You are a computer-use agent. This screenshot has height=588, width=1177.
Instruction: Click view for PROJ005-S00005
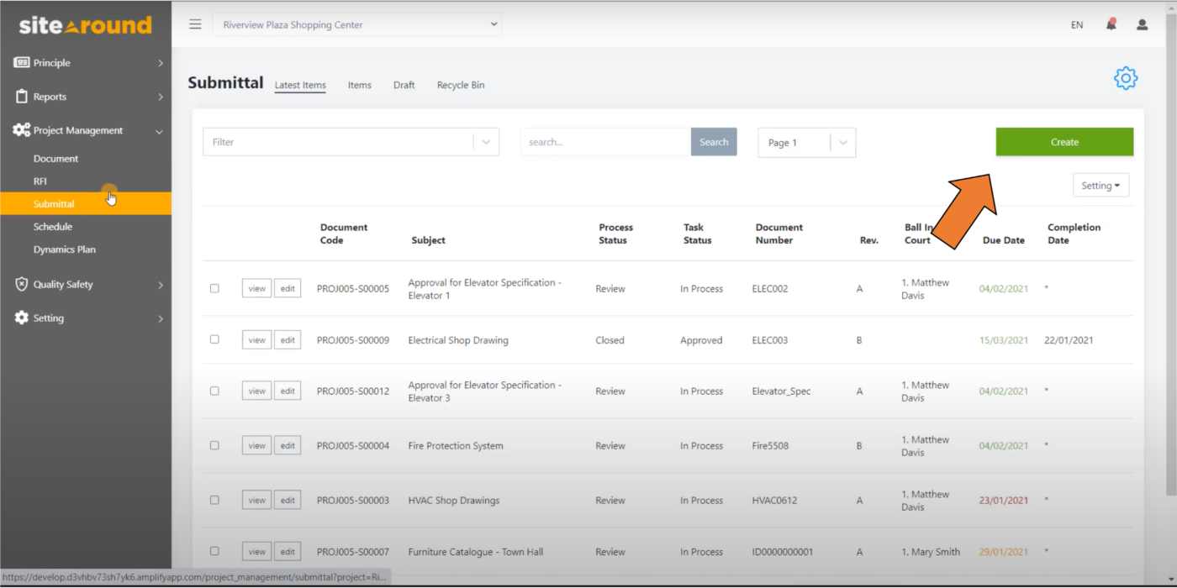pyautogui.click(x=256, y=288)
